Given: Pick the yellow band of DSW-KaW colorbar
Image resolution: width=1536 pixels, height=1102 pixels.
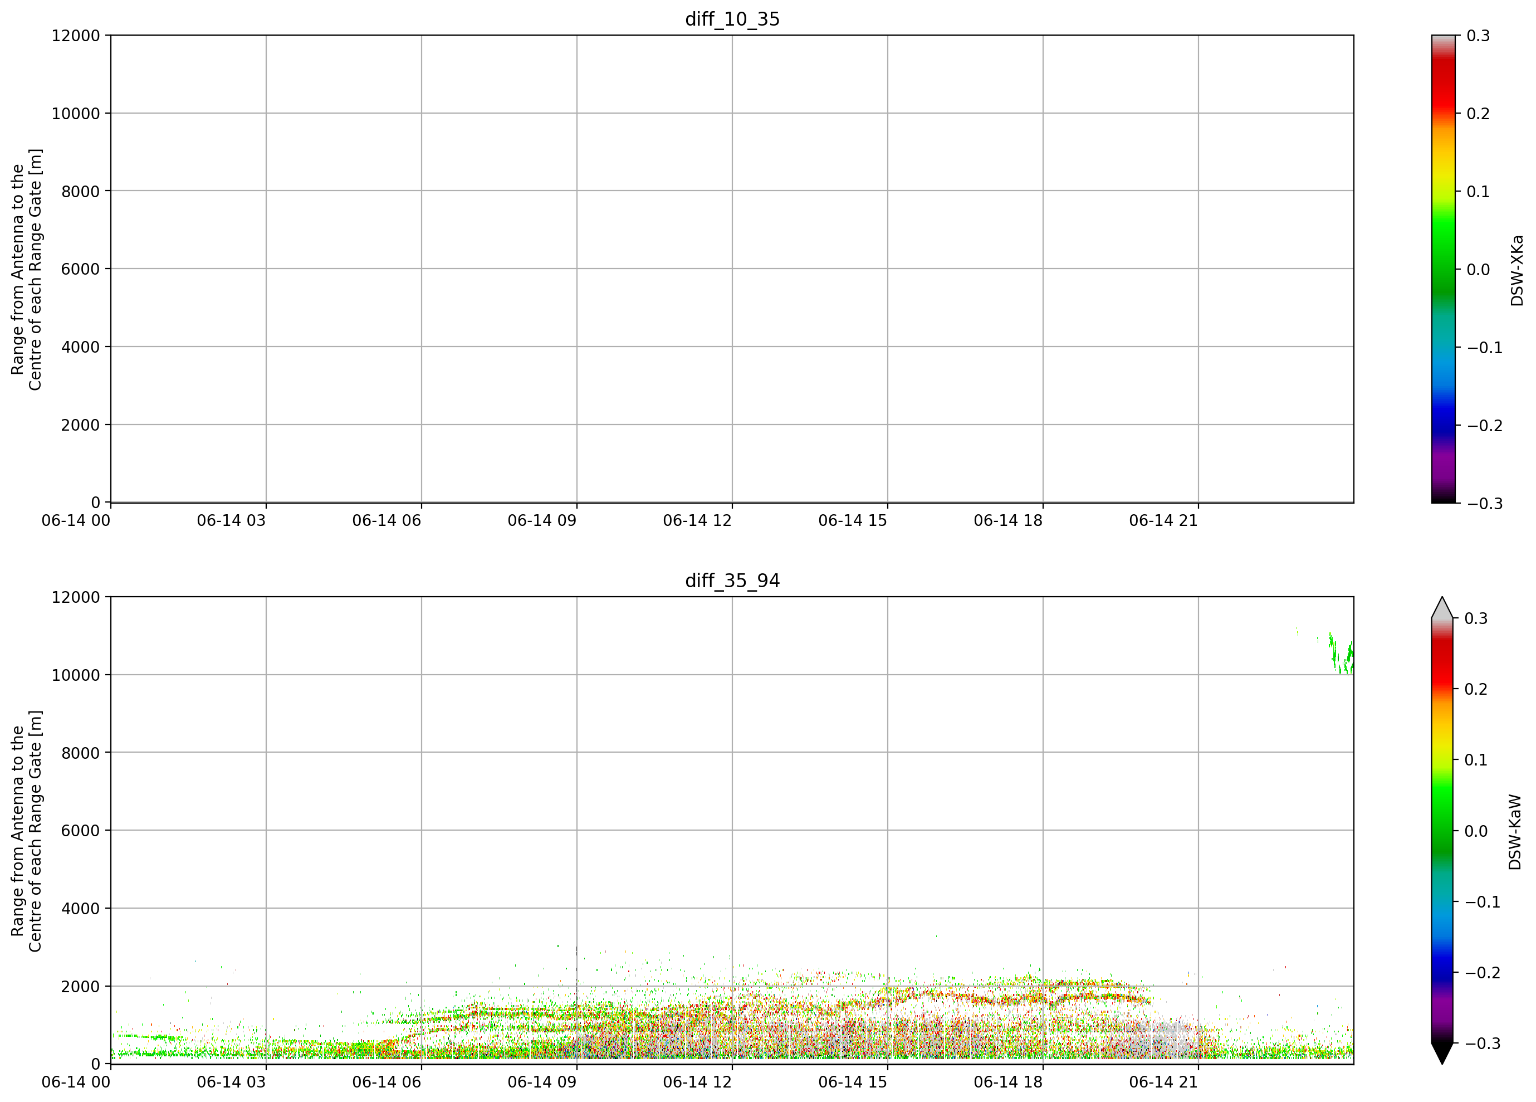Looking at the screenshot, I should click(x=1442, y=738).
